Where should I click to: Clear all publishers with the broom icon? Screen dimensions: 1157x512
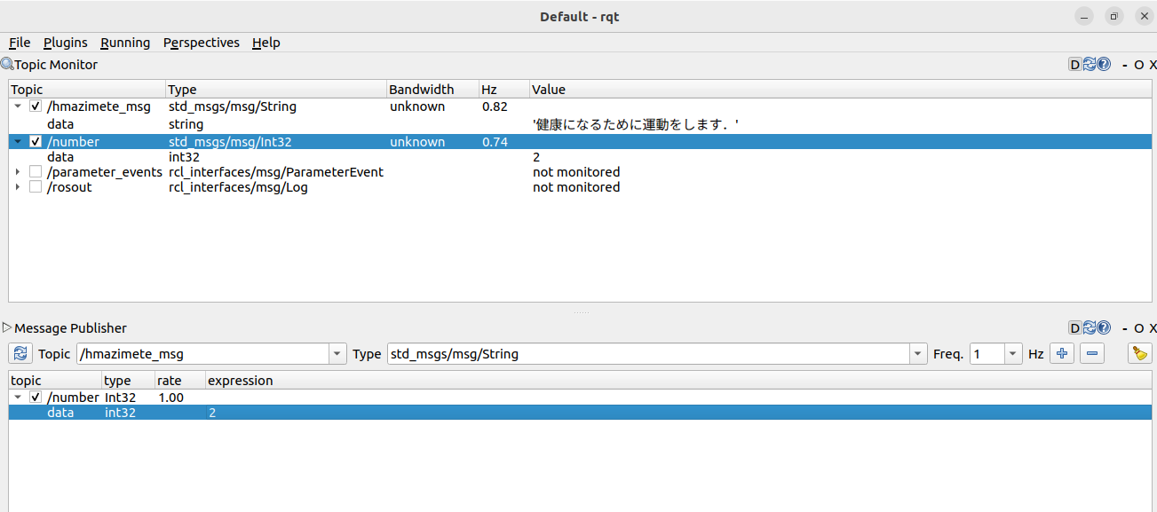click(x=1139, y=353)
